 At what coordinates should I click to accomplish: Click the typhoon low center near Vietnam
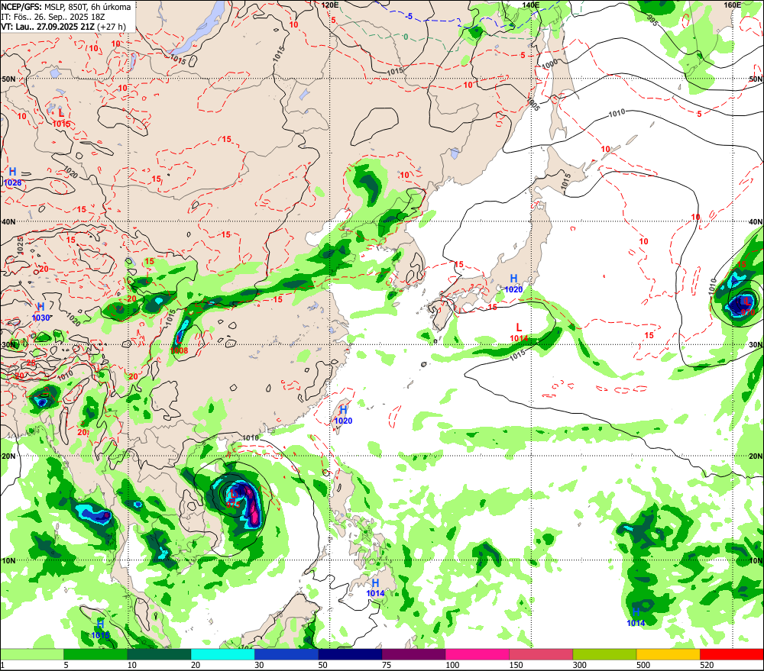pos(233,498)
